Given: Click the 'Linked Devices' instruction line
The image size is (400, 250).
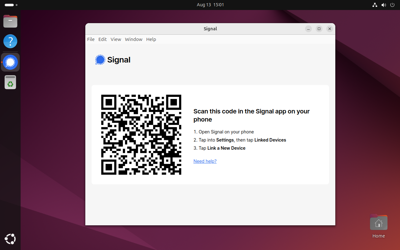Looking at the screenshot, I should [x=240, y=140].
